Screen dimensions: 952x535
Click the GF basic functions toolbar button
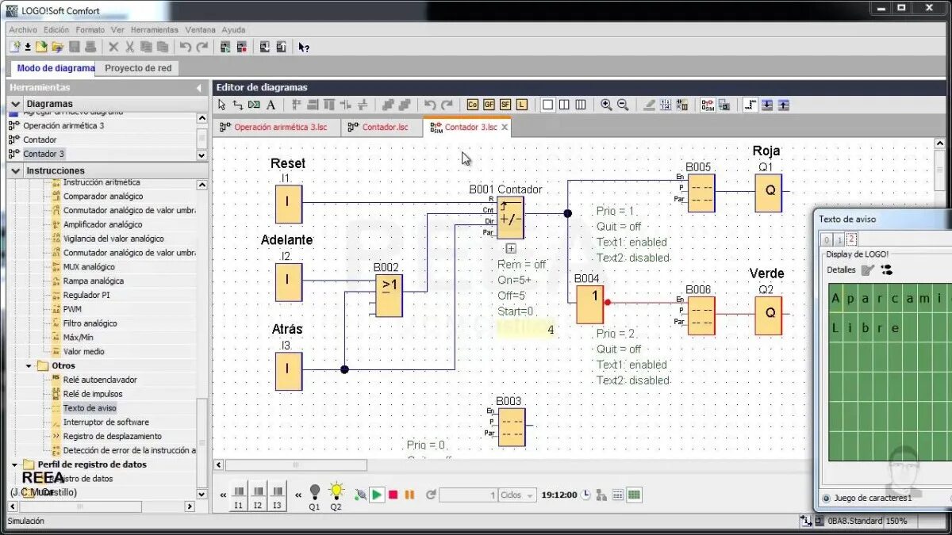pyautogui.click(x=489, y=105)
